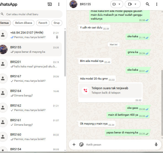
Task: Expand the video call dropdown arrow
Action: 135,4
